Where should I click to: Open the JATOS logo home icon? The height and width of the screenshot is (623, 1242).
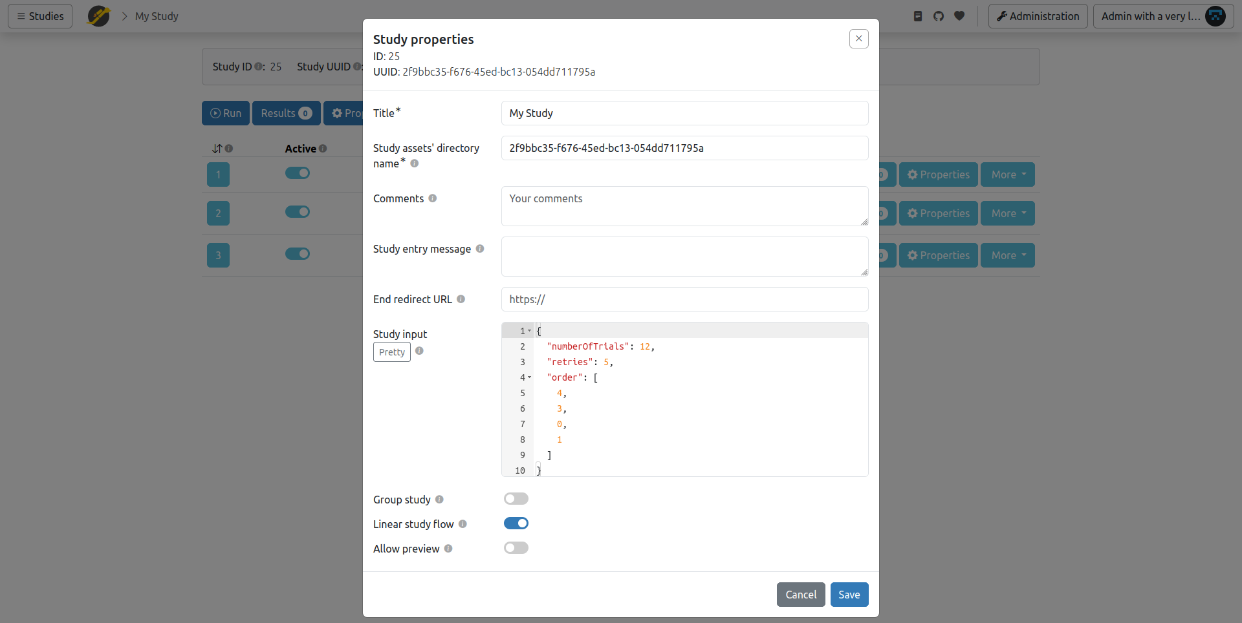[x=99, y=16]
